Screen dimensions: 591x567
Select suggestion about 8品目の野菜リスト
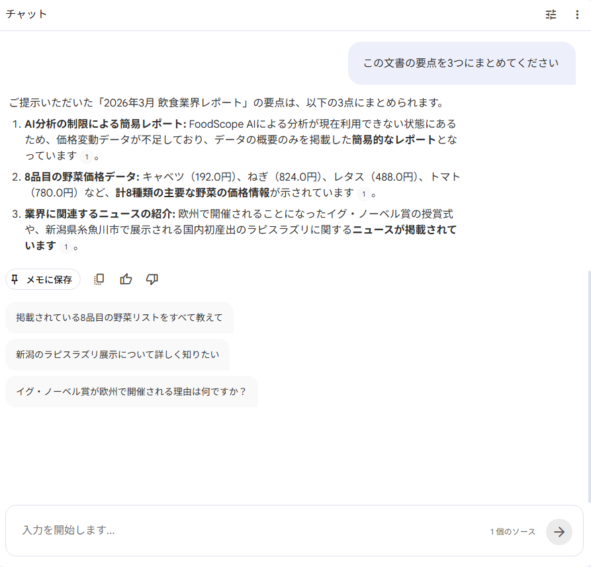[120, 318]
